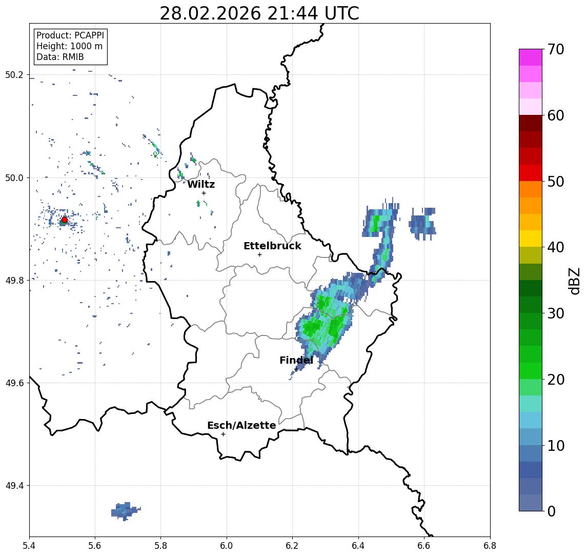This screenshot has width=587, height=556.
Task: Click the 49.4 latitude axis label
Action: [x=14, y=486]
